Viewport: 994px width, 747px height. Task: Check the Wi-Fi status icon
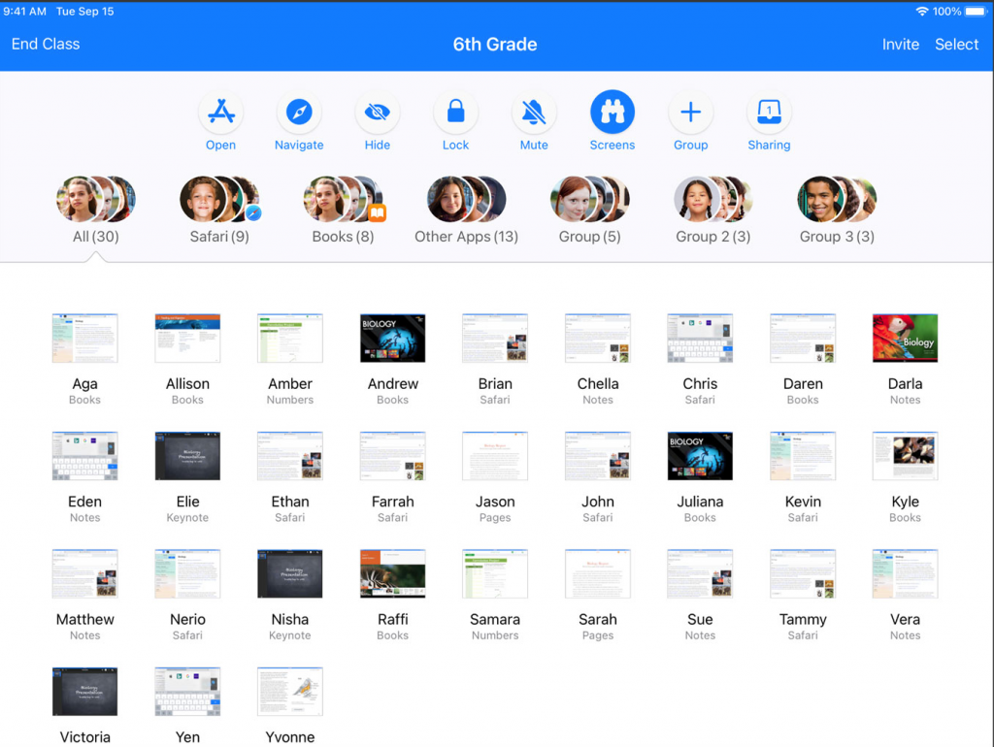[x=922, y=12]
